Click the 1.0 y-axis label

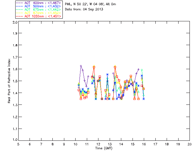pyautogui.click(x=15, y=140)
